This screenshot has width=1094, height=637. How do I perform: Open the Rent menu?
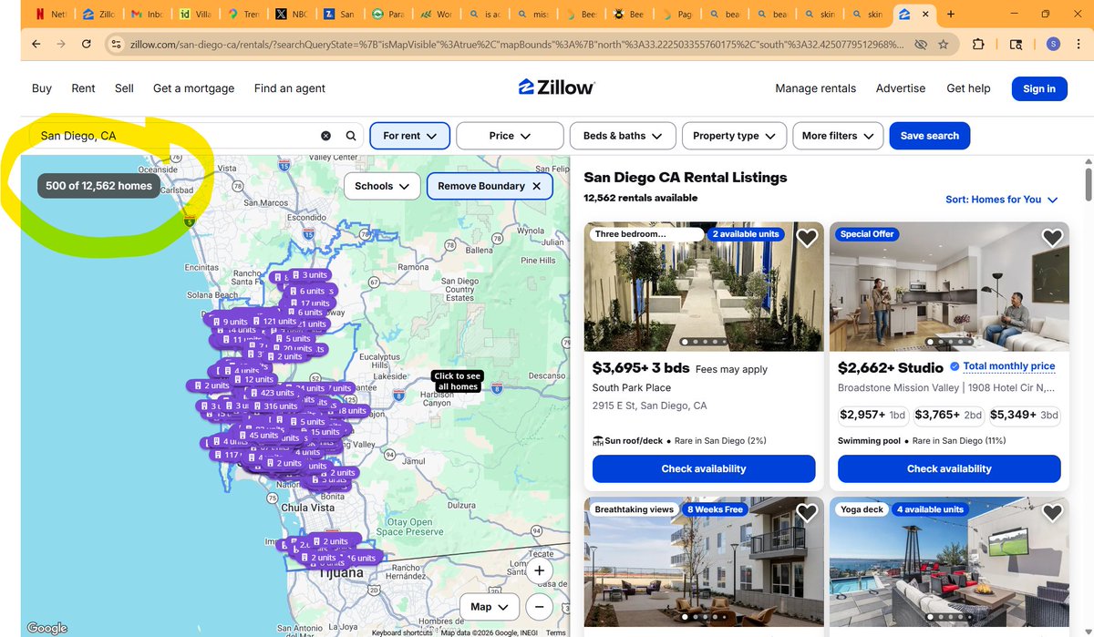point(83,88)
